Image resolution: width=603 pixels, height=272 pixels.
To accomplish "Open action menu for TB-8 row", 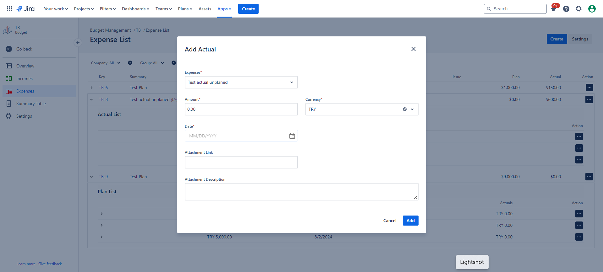I will (589, 99).
